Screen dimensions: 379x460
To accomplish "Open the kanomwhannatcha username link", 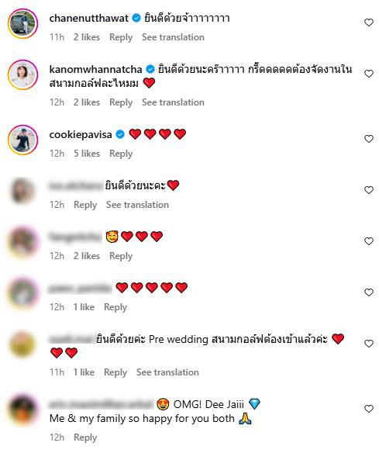I will point(95,69).
